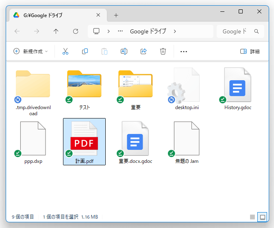Screen dimensions: 274x228
Task: Click the Share icon in toolbar
Action: pyautogui.click(x=144, y=51)
